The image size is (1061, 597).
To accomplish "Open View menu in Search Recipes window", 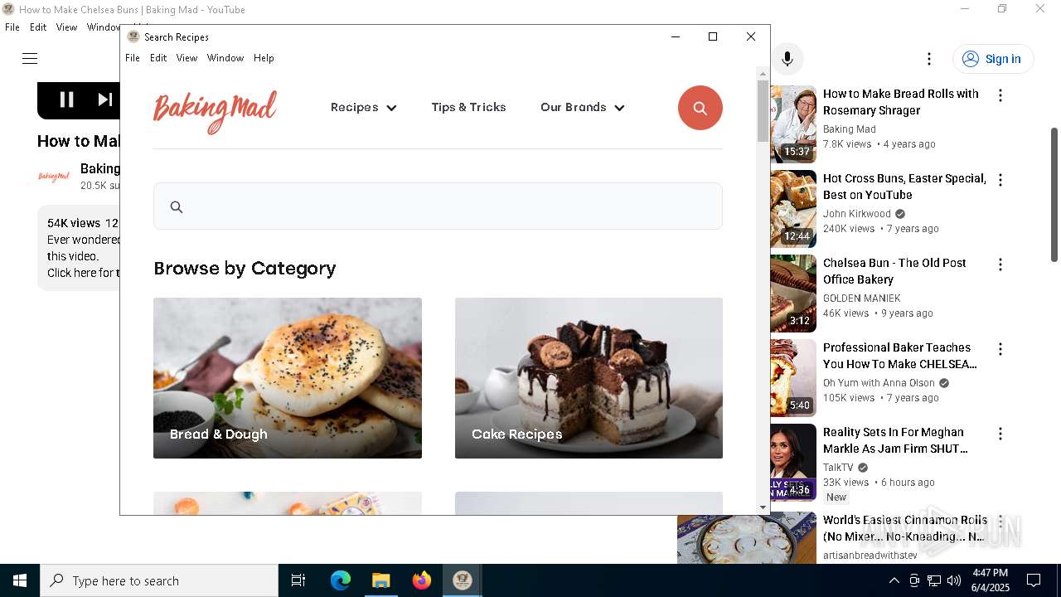I will [x=187, y=58].
